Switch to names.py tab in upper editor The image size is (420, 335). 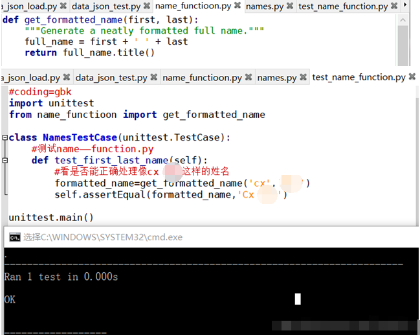pos(265,6)
